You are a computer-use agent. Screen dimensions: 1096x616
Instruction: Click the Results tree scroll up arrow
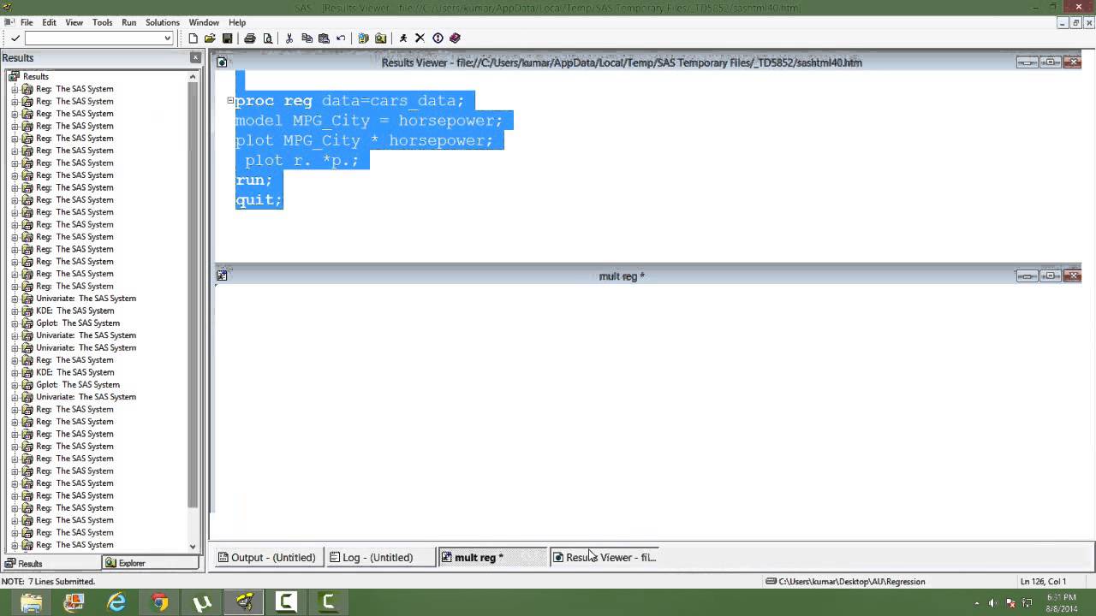click(193, 77)
